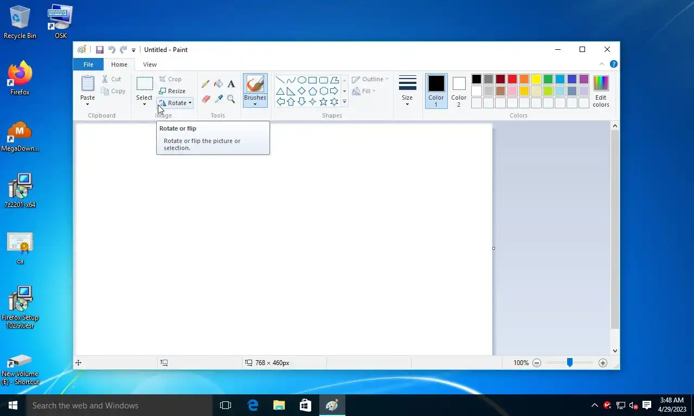The width and height of the screenshot is (694, 416).
Task: Make Color 1 the active color slot
Action: 436,91
